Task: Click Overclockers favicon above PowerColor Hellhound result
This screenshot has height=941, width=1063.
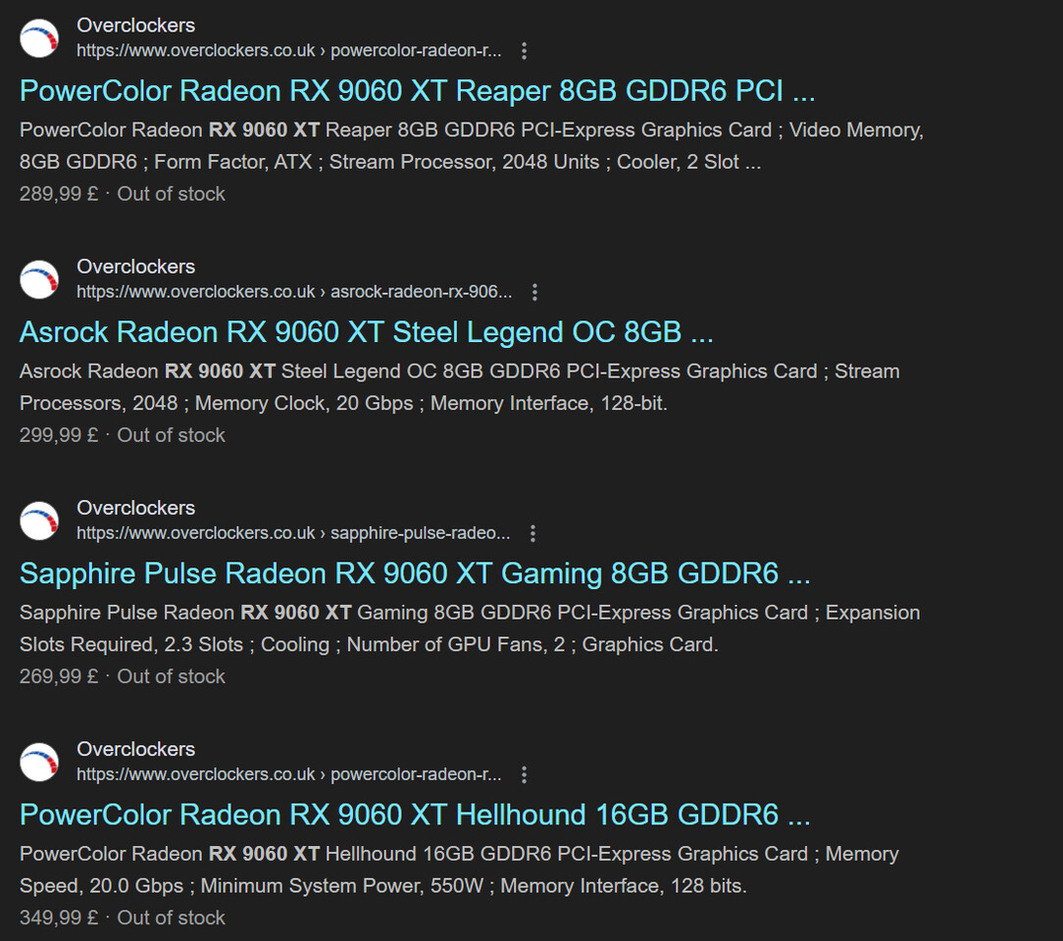Action: click(x=39, y=762)
